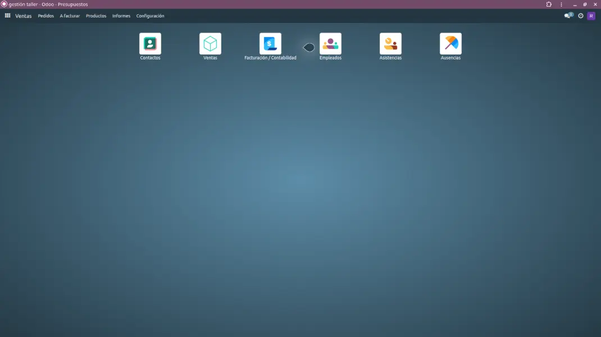Image resolution: width=601 pixels, height=337 pixels.
Task: Open the Contactos app
Action: pos(150,44)
